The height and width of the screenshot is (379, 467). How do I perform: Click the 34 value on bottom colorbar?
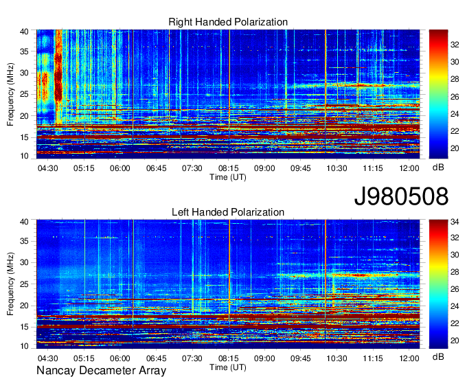(x=455, y=222)
